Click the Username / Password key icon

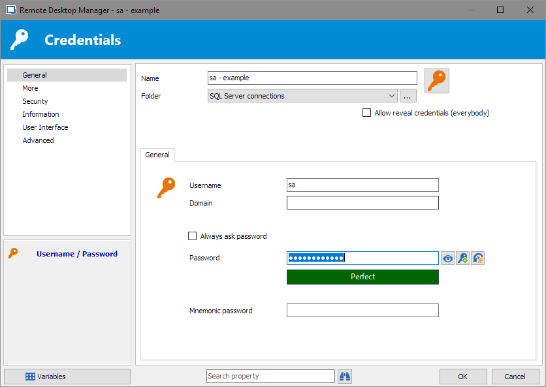[x=13, y=254]
